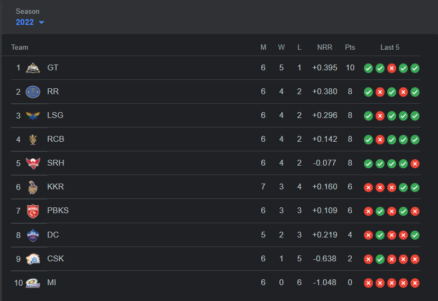Click the blue season dropdown arrow
This screenshot has height=301, width=438.
[x=41, y=22]
